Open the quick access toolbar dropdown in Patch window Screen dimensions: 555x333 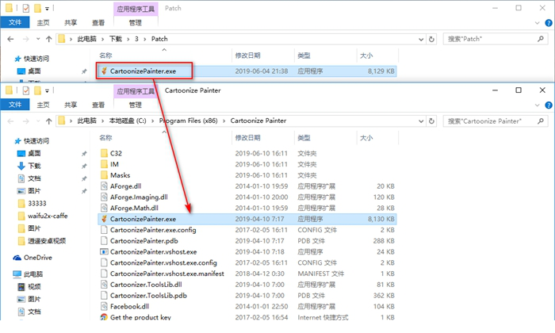[49, 8]
